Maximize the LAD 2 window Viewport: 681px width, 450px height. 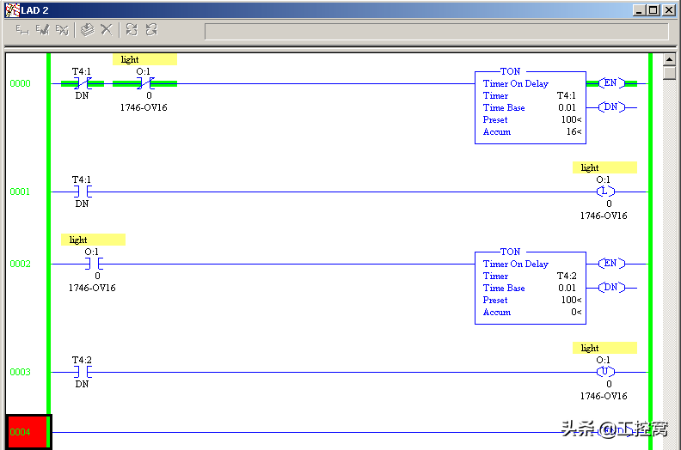pos(654,9)
